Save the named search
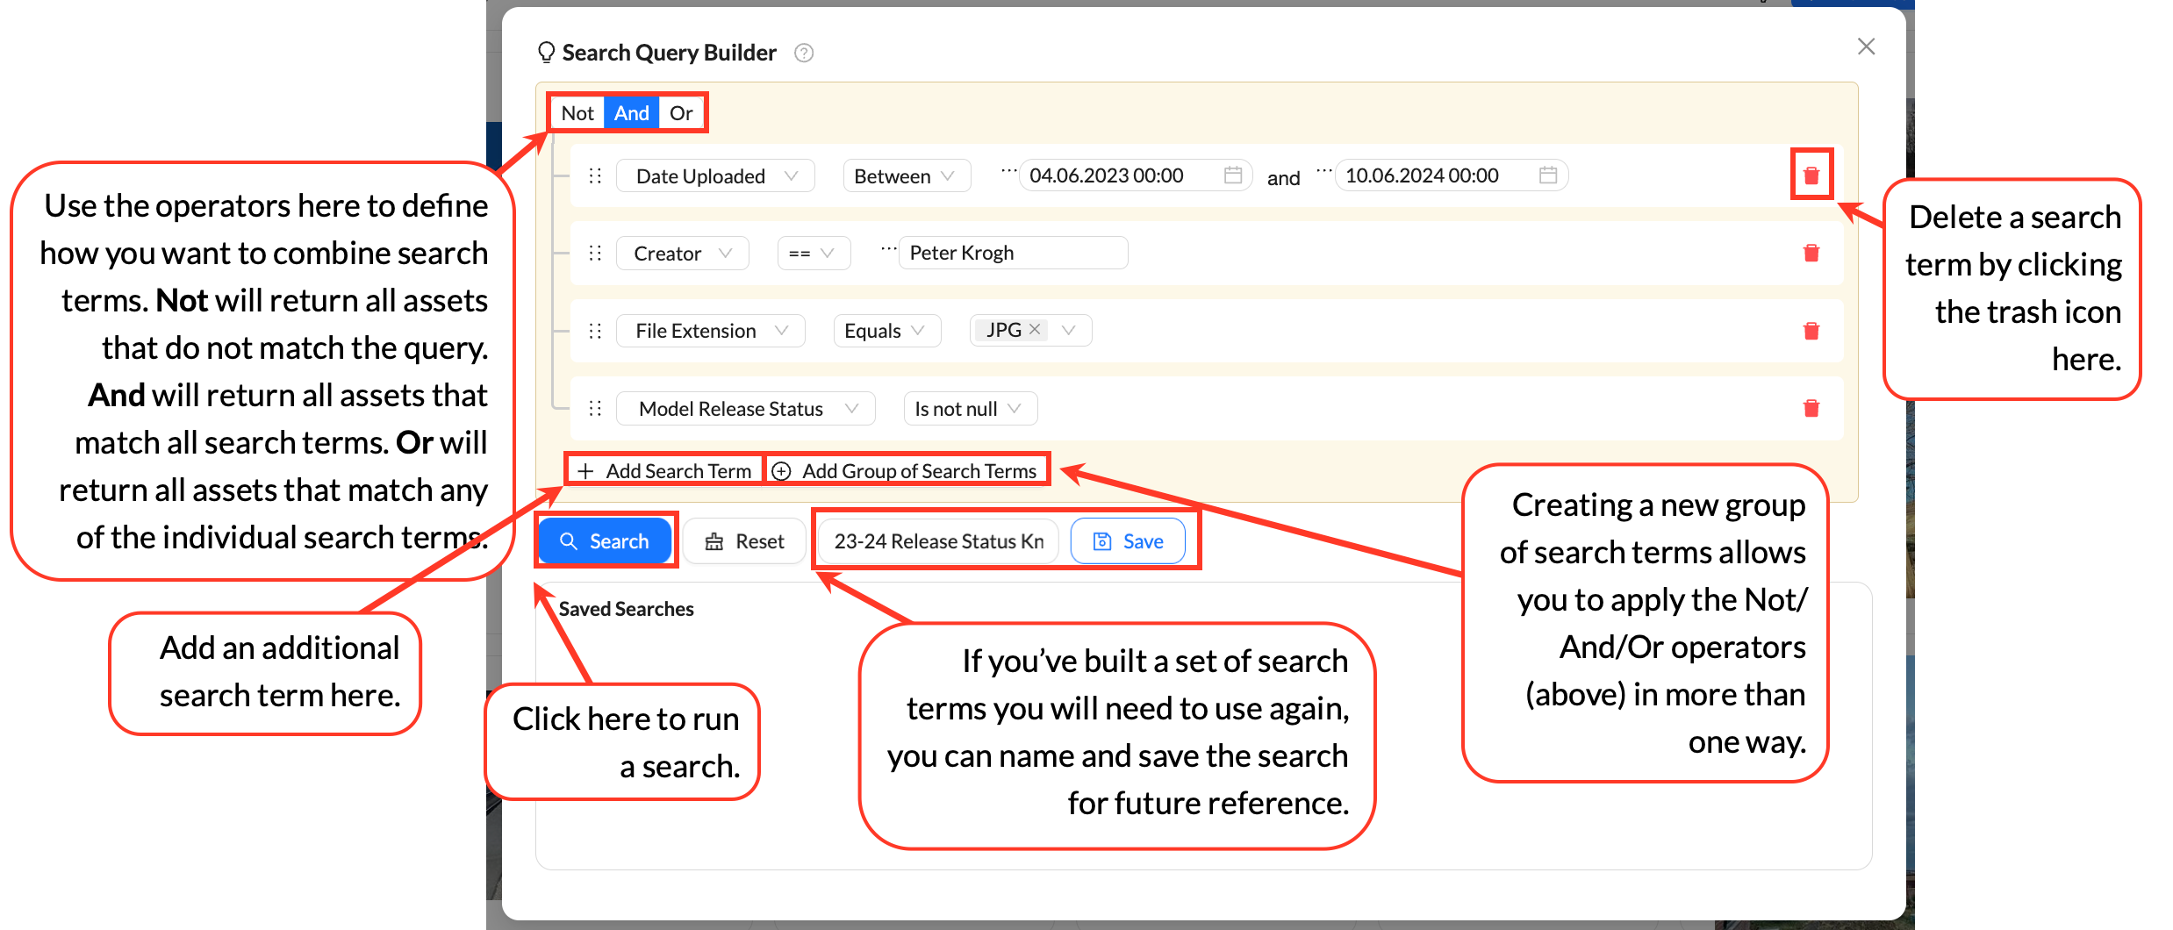The height and width of the screenshot is (930, 2173). [x=1128, y=541]
